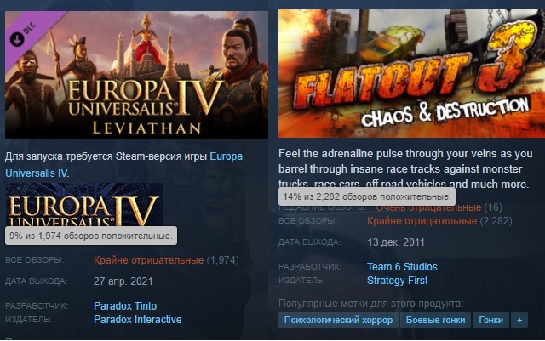
Task: Click the purple DLC download badge icon
Action: pyautogui.click(x=16, y=39)
